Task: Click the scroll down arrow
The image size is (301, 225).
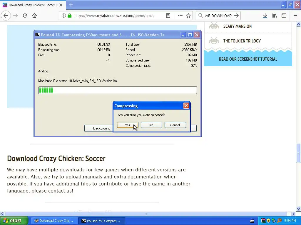Action: point(299,209)
